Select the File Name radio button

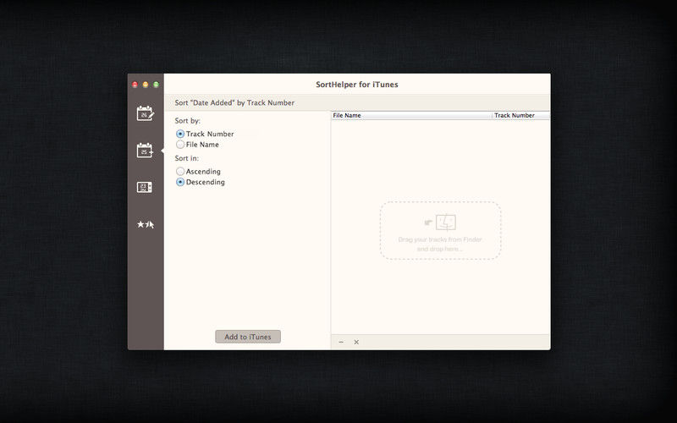click(x=180, y=145)
